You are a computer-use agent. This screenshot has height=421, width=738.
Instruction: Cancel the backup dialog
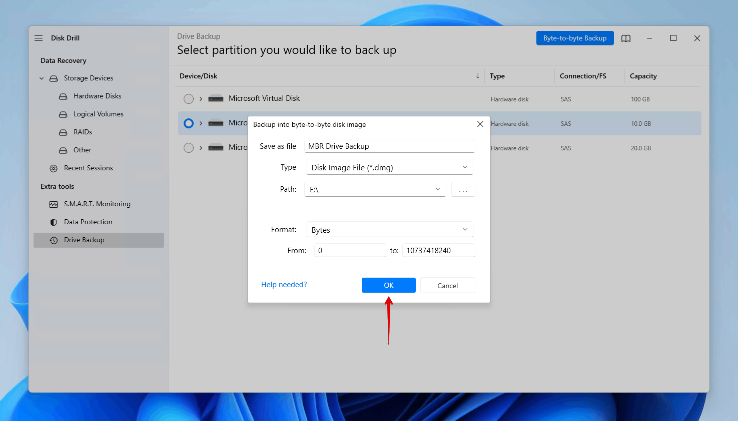448,285
